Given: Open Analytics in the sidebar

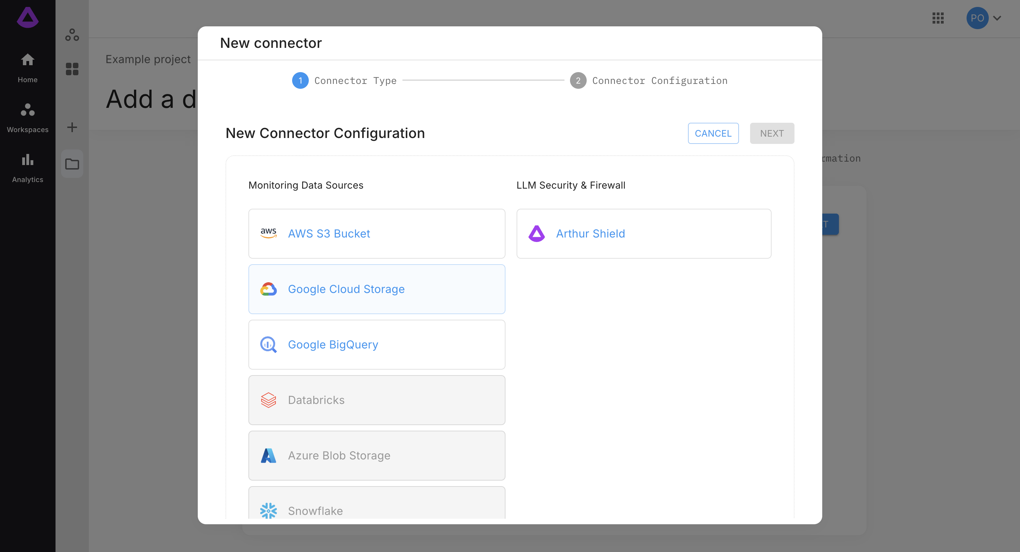Looking at the screenshot, I should (28, 168).
